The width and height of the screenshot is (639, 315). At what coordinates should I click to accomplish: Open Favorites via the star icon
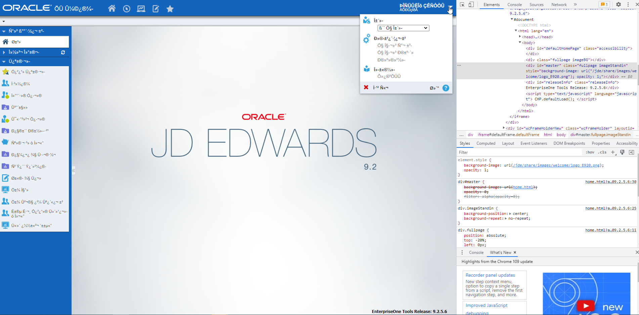(170, 9)
